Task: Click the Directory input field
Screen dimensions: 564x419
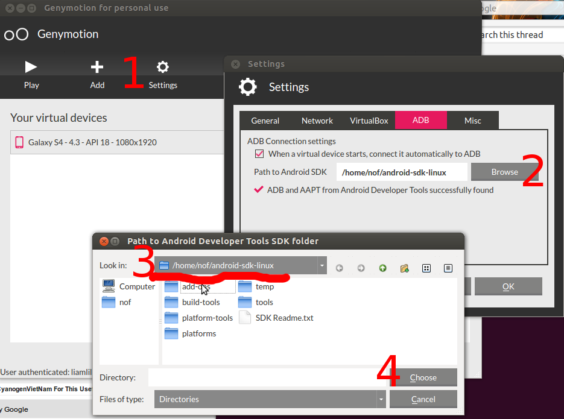Action: (267, 377)
